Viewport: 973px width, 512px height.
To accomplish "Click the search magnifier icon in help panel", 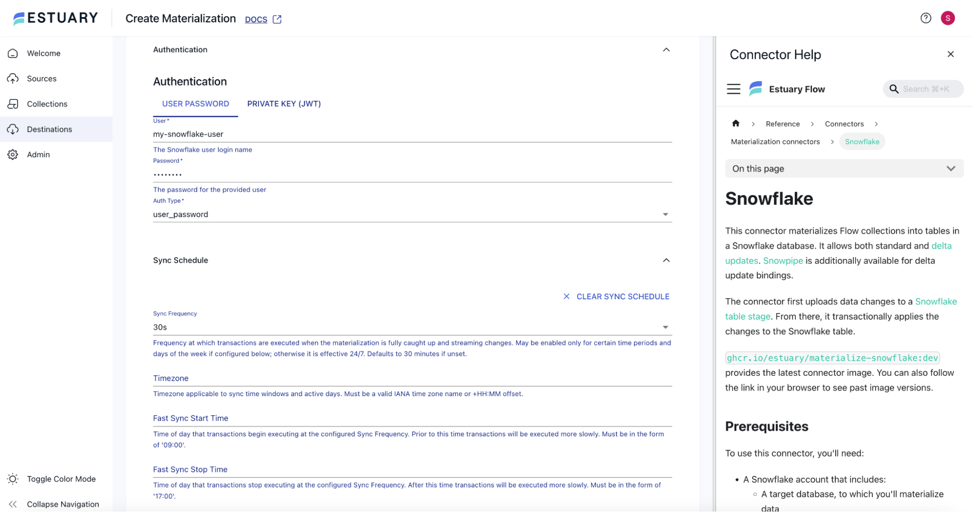I will click(x=894, y=89).
